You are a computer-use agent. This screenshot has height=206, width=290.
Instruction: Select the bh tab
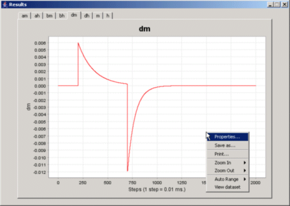tap(62, 16)
